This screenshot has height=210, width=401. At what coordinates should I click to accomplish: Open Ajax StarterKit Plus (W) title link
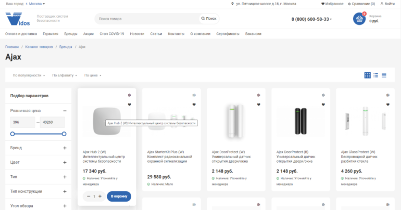[x=170, y=156]
